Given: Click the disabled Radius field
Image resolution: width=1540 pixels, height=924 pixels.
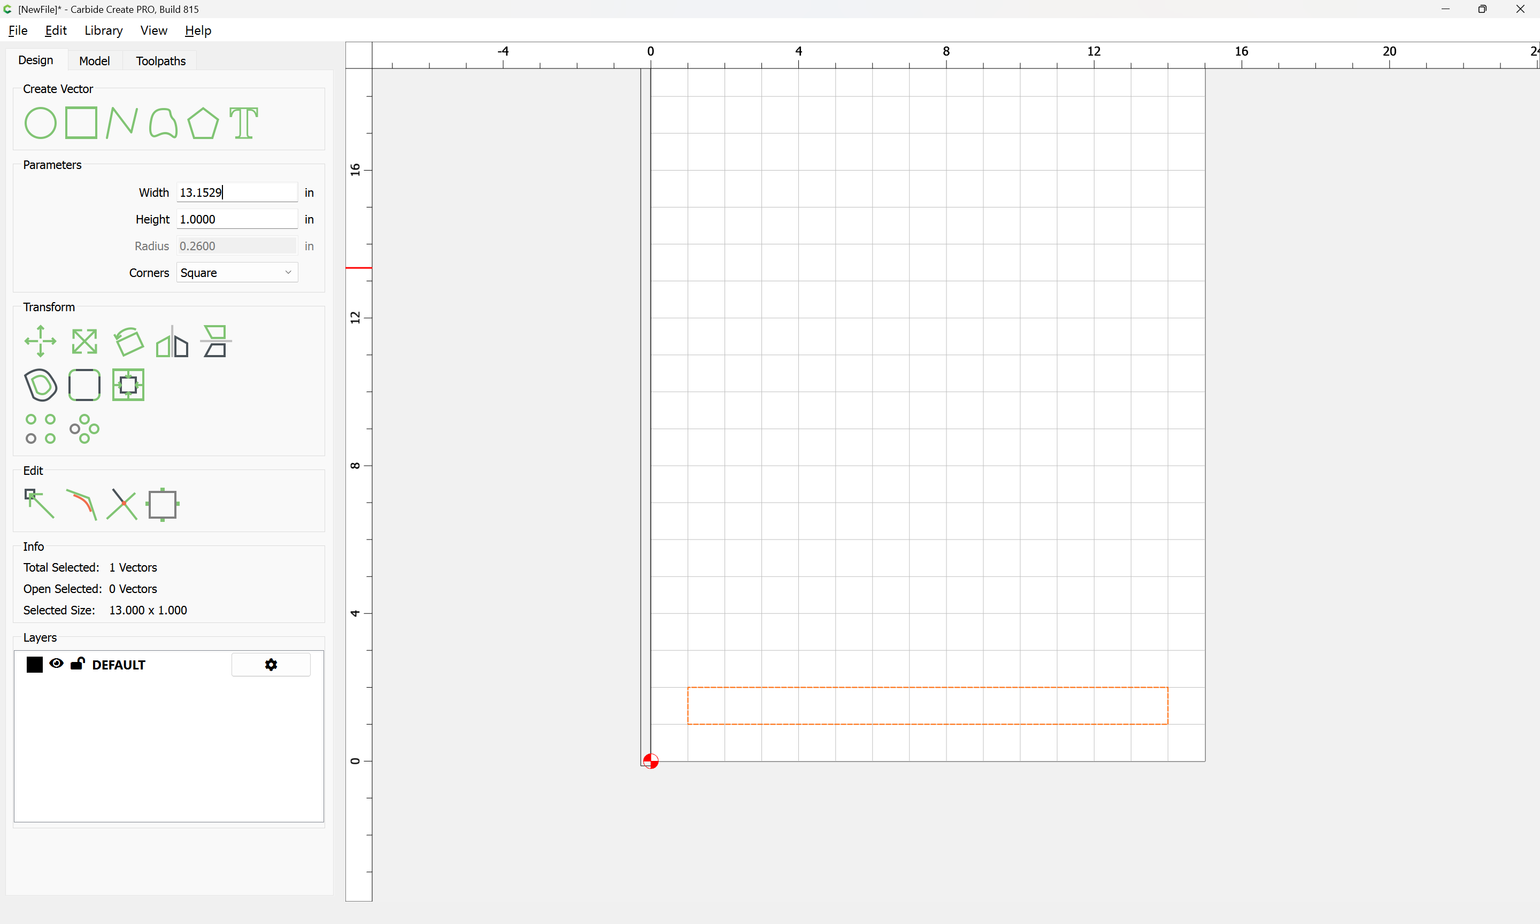Looking at the screenshot, I should point(237,246).
